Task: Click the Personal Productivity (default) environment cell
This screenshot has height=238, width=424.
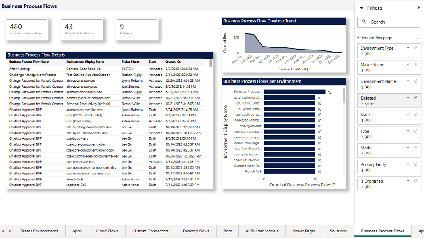Action: coord(88,104)
